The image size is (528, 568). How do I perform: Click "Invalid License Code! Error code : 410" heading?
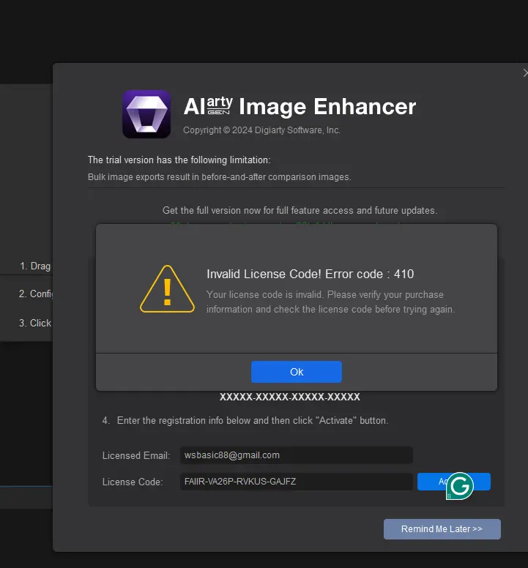click(310, 274)
